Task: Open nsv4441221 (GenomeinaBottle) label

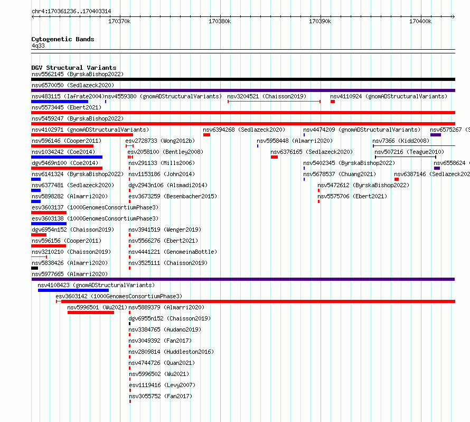Action: coord(173,252)
